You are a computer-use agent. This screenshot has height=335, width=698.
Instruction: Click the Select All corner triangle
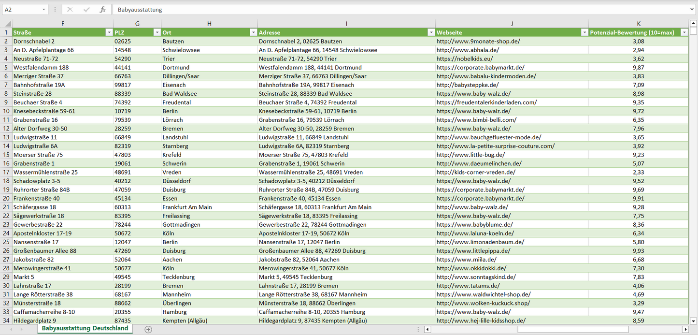coord(6,24)
